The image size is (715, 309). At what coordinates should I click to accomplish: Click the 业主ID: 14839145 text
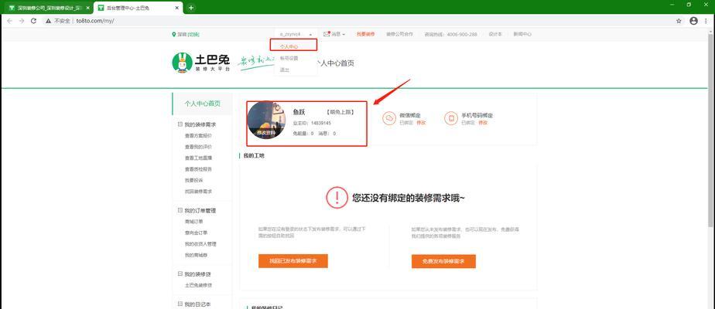tap(311, 124)
